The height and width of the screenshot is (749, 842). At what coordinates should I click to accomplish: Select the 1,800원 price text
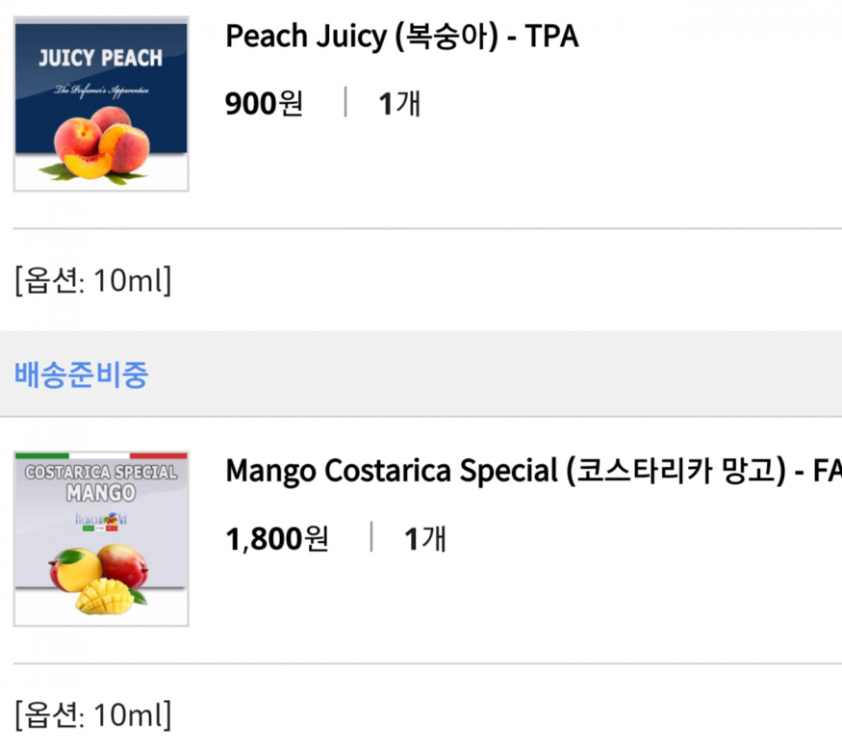276,539
